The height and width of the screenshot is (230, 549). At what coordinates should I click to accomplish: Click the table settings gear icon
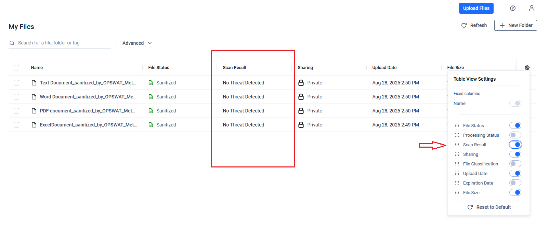click(x=527, y=68)
